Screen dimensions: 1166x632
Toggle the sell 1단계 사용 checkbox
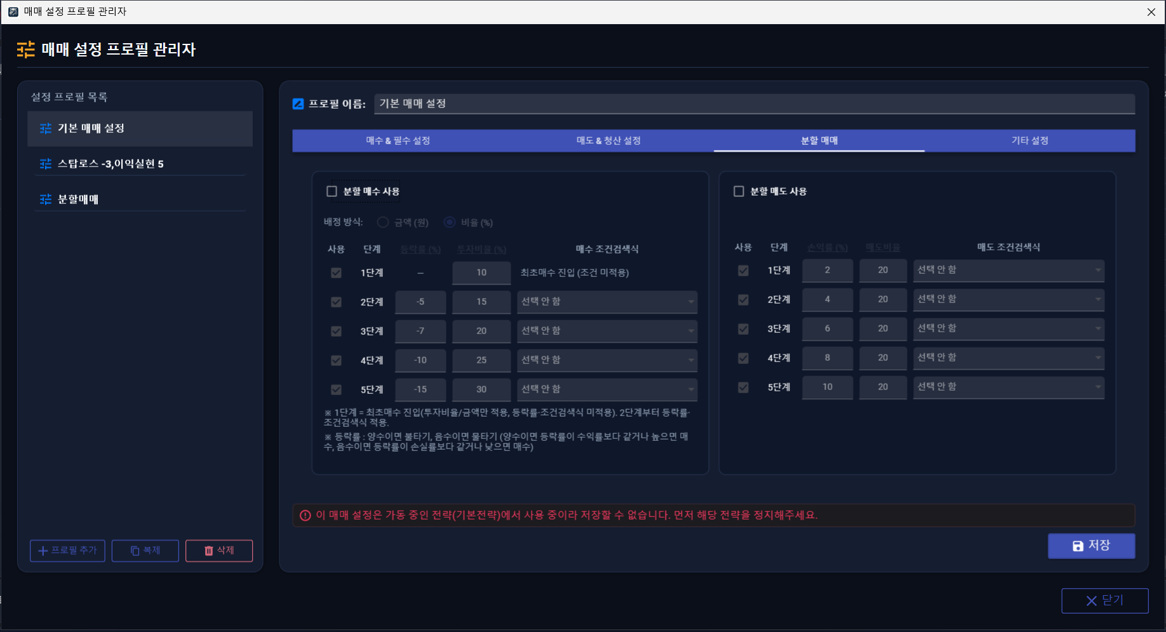(x=743, y=270)
